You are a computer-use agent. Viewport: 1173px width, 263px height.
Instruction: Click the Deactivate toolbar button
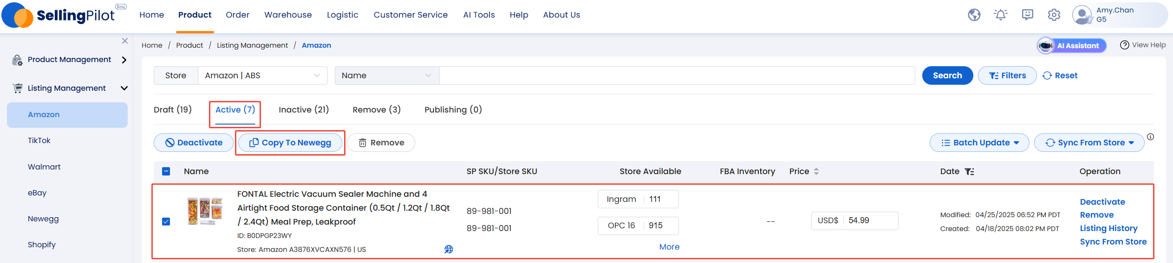(x=194, y=143)
